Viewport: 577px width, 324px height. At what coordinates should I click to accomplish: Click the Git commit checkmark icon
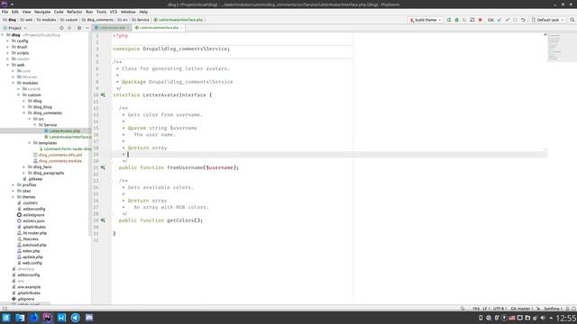508,20
